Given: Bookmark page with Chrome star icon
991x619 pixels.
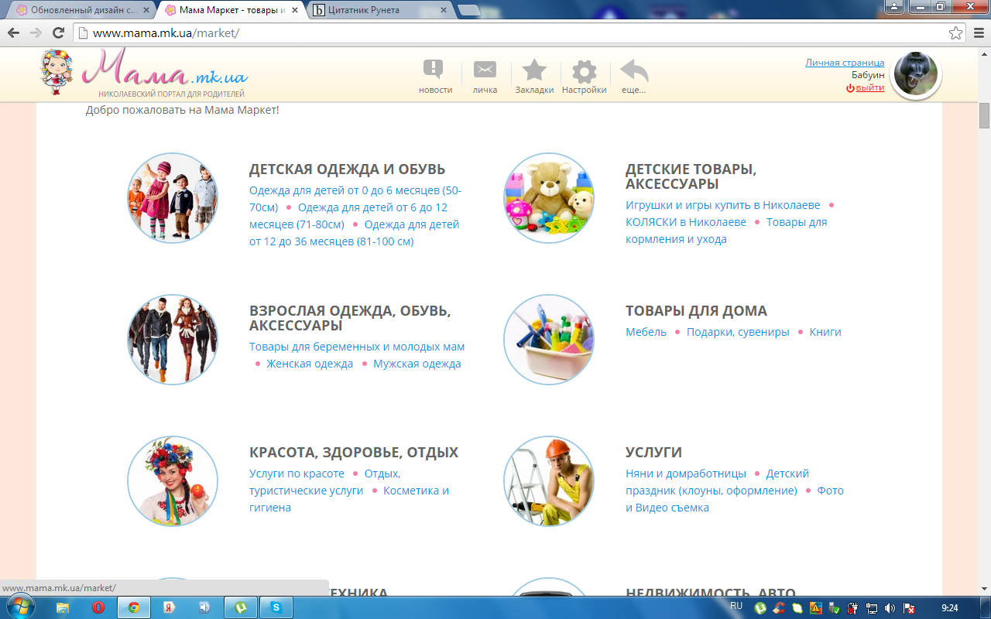Looking at the screenshot, I should point(956,33).
